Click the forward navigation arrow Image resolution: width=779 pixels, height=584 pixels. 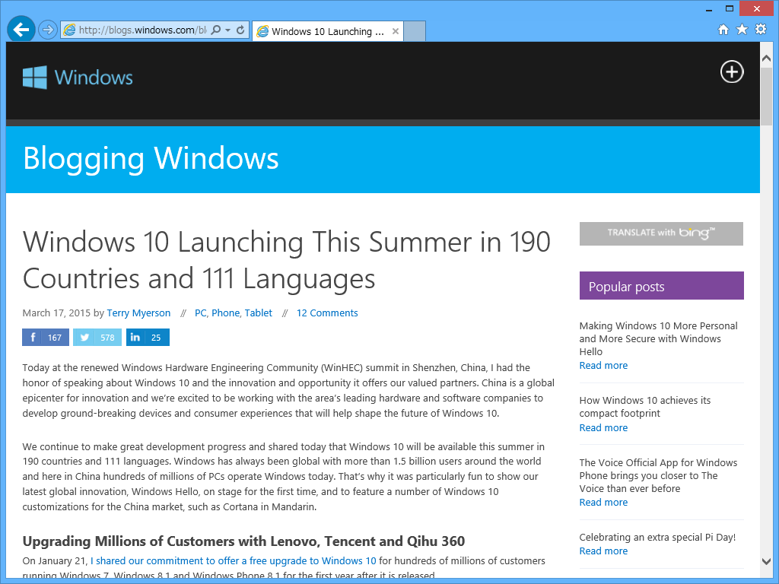(x=46, y=29)
